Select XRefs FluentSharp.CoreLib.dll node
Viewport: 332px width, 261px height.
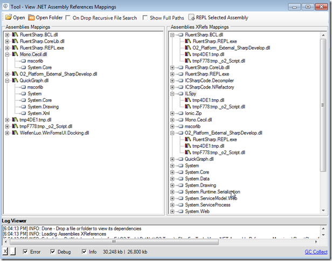pyautogui.click(x=207, y=67)
